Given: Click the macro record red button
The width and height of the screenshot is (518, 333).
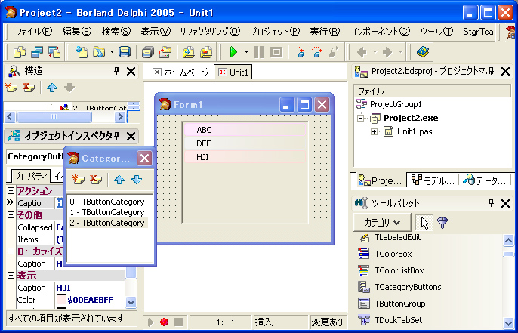Looking at the screenshot, I should [x=164, y=322].
